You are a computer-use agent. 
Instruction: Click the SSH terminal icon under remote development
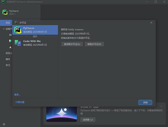click(x=10, y=35)
